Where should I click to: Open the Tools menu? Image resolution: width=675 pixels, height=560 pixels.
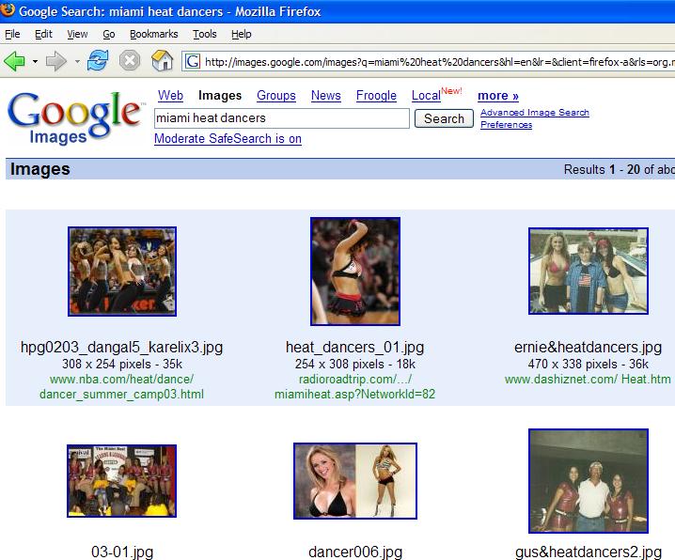point(204,34)
